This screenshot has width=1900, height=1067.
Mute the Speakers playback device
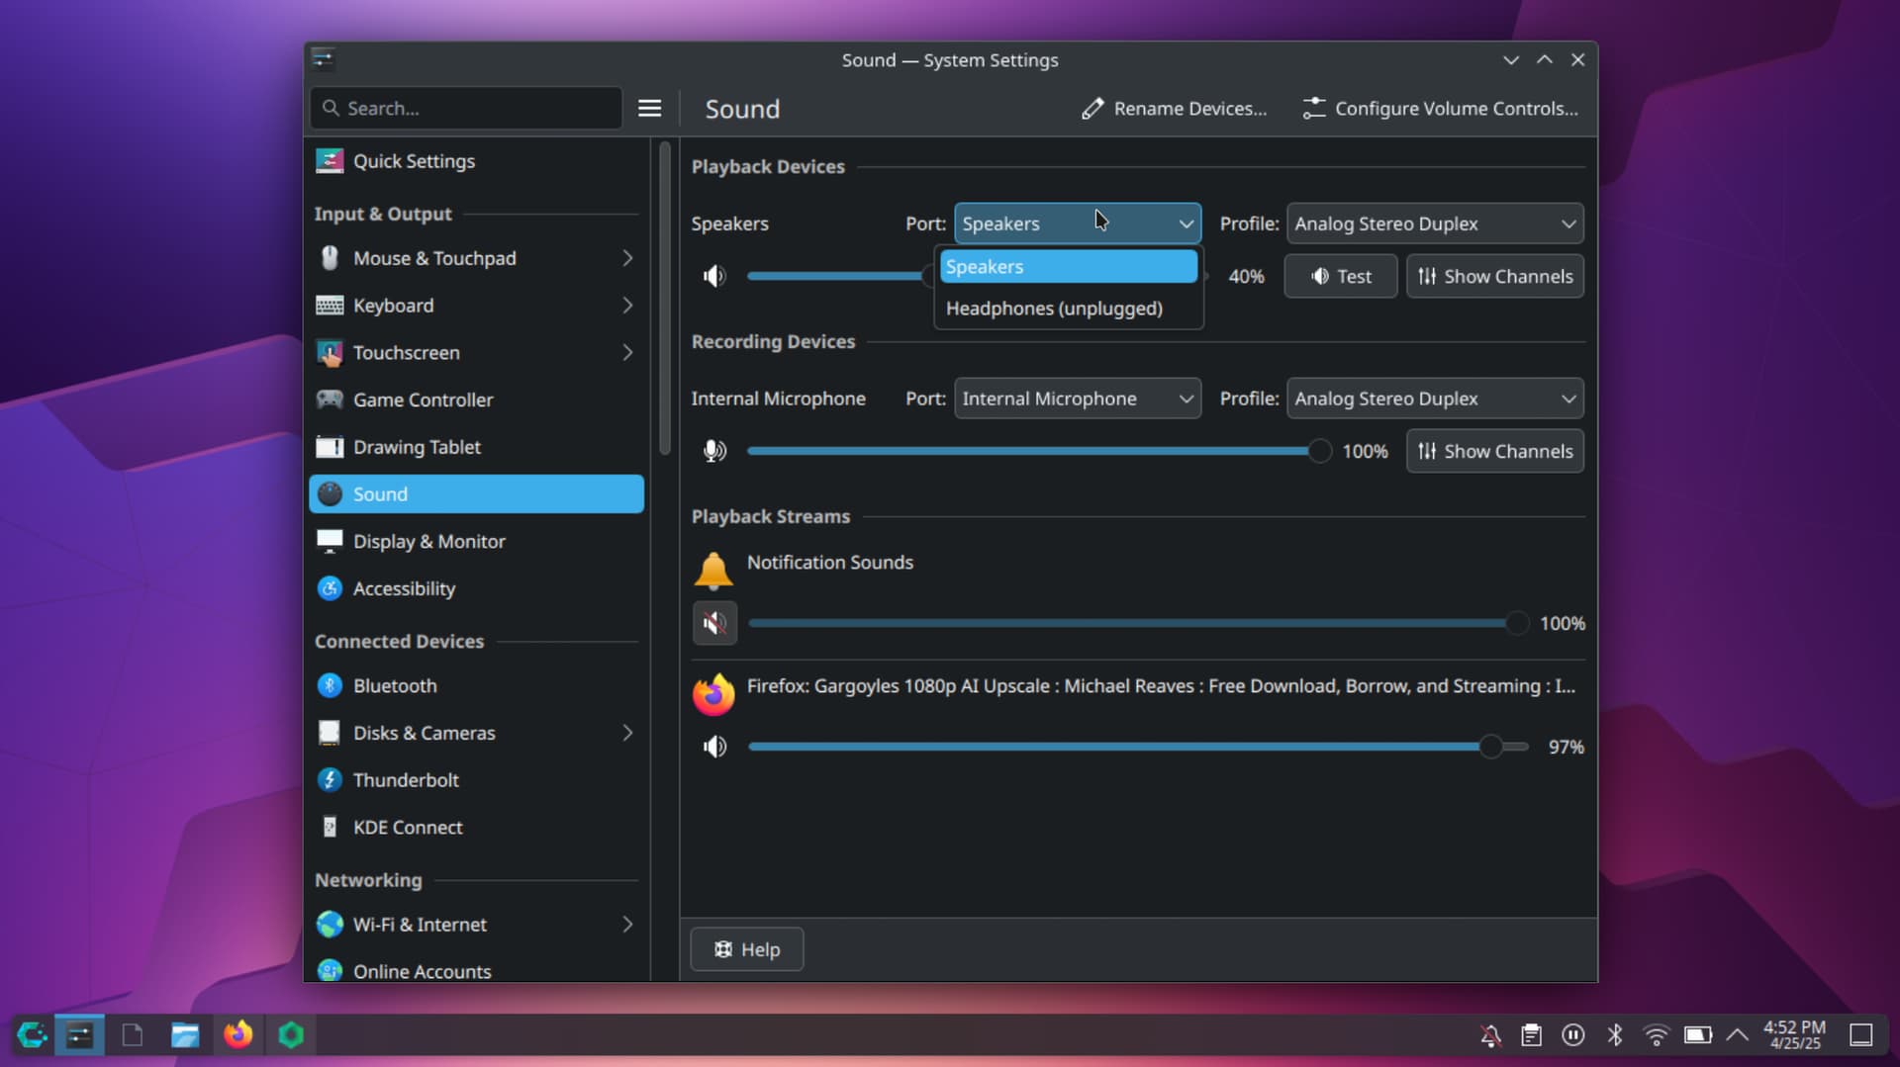click(714, 276)
